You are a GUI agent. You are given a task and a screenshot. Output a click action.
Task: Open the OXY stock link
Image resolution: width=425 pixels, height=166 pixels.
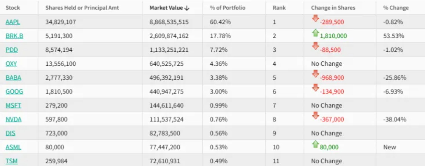point(11,64)
